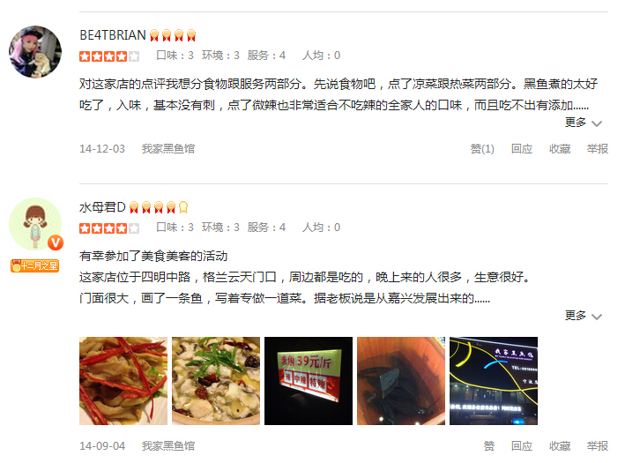The width and height of the screenshot is (625, 463).
Task: Open the 39元/斤 price sign photo
Action: pos(309,381)
